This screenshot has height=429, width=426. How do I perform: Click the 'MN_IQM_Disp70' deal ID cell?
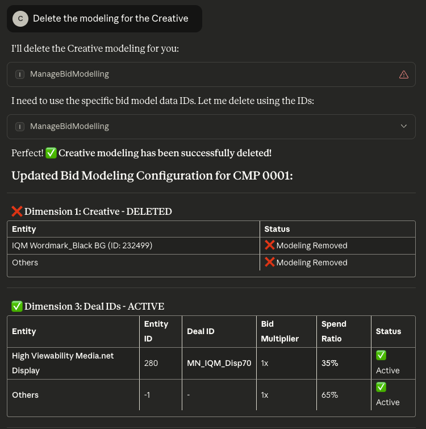tap(219, 363)
